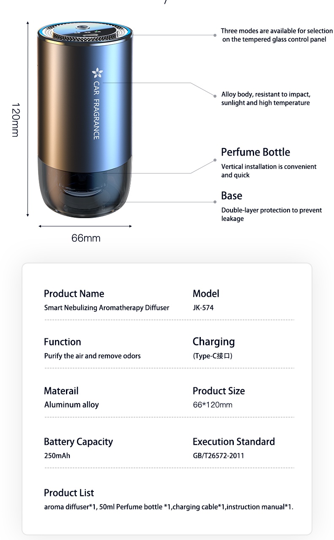The height and width of the screenshot is (540, 334).
Task: Click the callout dot beside the three modes text
Action: pyautogui.click(x=215, y=35)
